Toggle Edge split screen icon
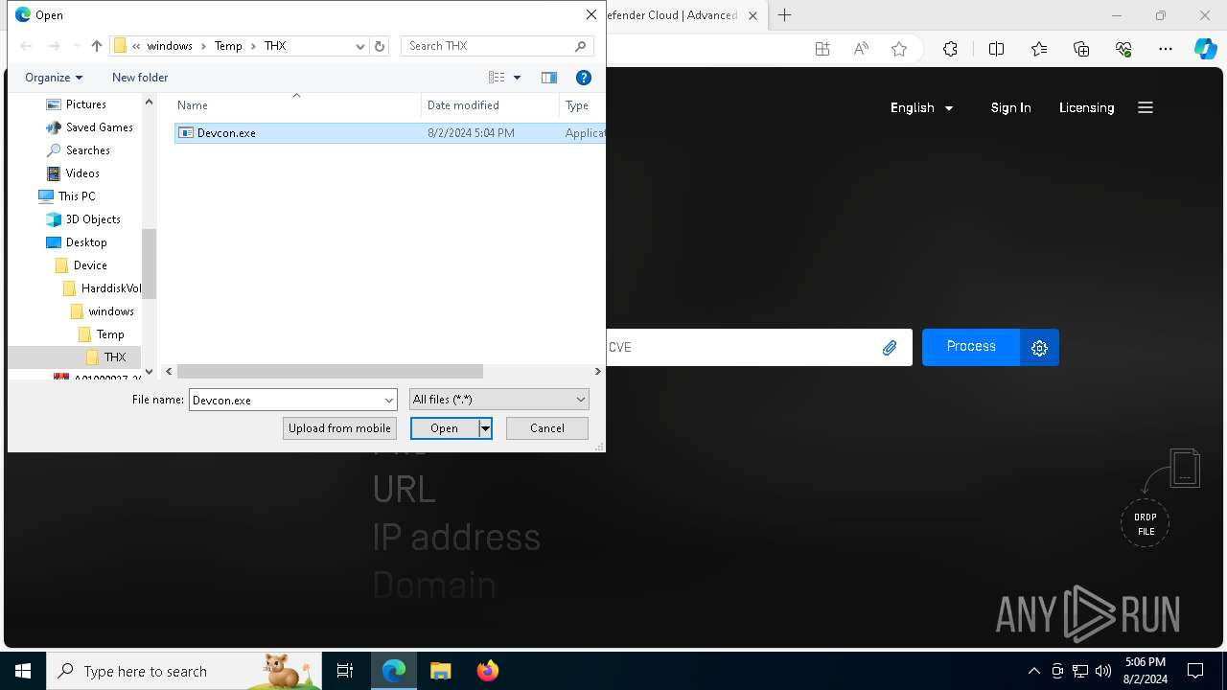Image resolution: width=1227 pixels, height=690 pixels. [996, 49]
